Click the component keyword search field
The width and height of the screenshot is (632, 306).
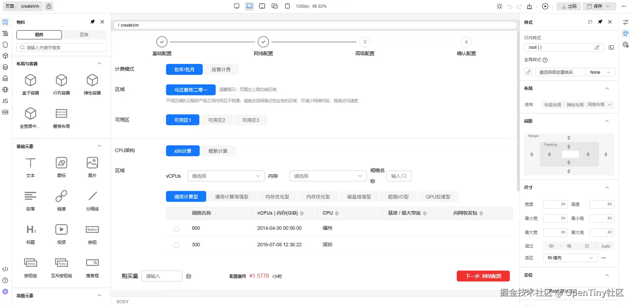click(x=61, y=47)
